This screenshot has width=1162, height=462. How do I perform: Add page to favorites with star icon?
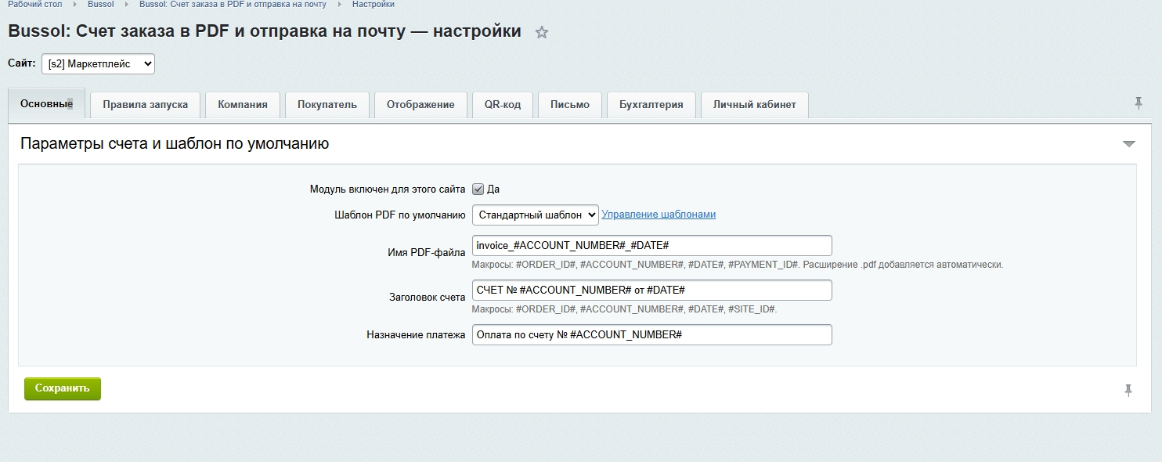click(x=542, y=33)
